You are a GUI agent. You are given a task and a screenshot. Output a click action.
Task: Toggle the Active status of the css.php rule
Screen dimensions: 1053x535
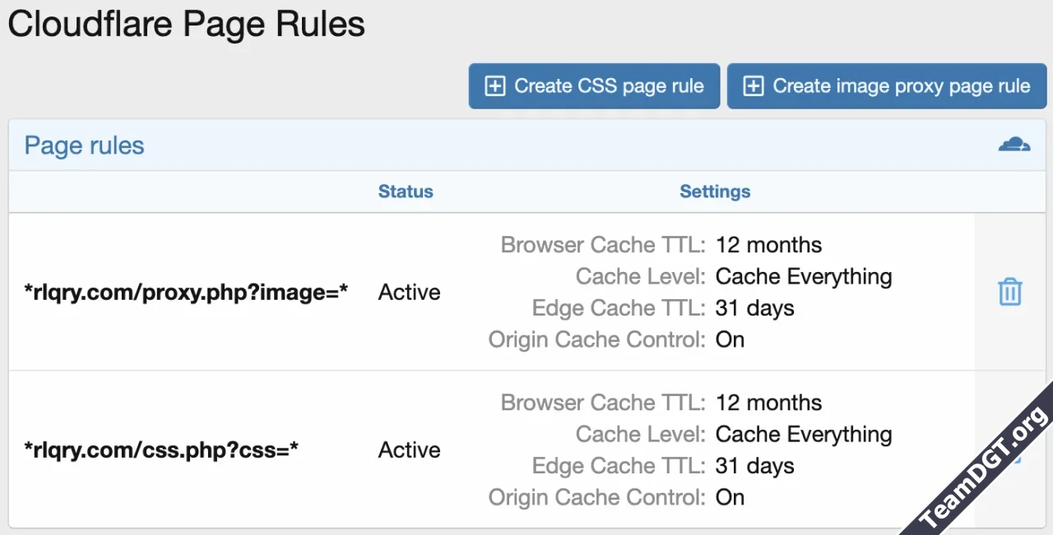point(409,450)
